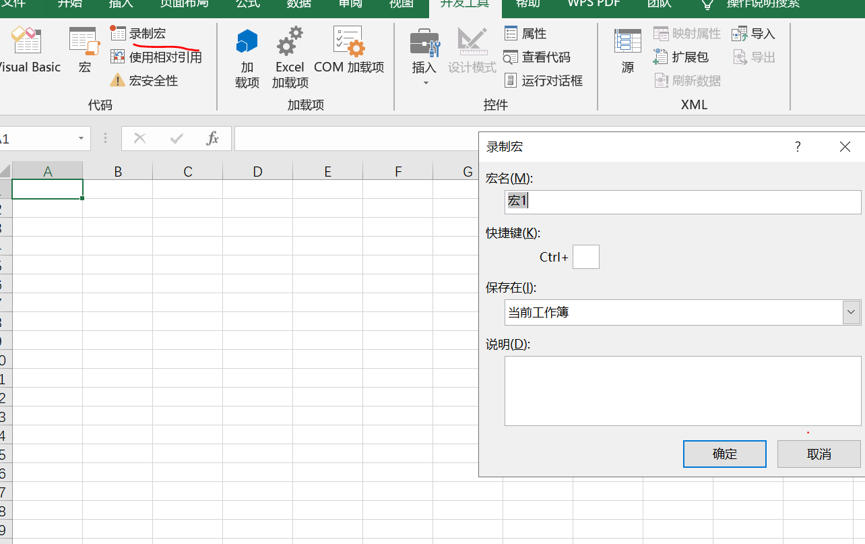Viewport: 865px width, 544px height.
Task: Click the fx insert function icon
Action: (213, 138)
